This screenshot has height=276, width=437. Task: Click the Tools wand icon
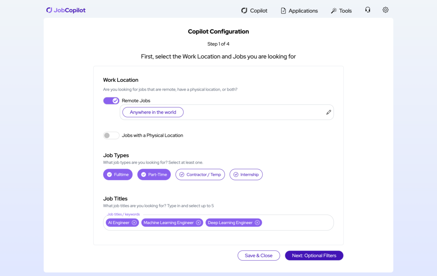333,10
